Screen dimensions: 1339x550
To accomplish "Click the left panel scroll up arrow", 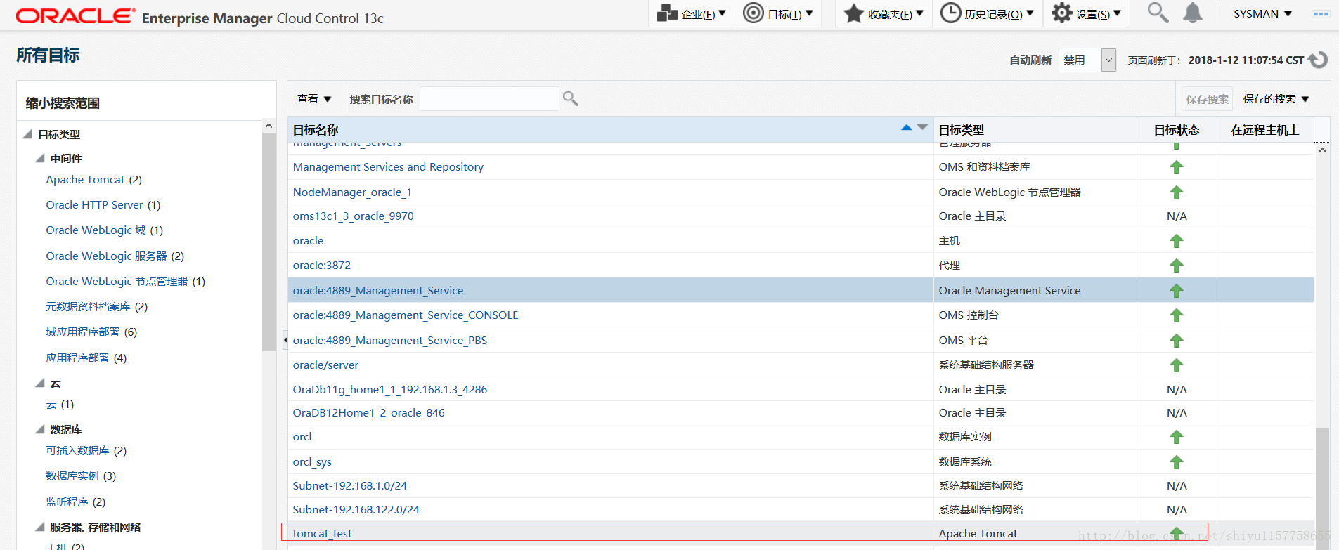I will 269,125.
